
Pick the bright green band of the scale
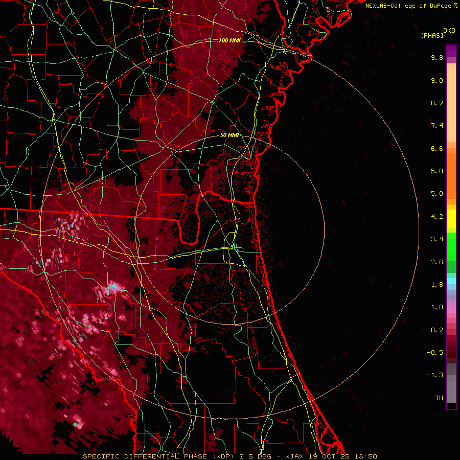coord(451,246)
